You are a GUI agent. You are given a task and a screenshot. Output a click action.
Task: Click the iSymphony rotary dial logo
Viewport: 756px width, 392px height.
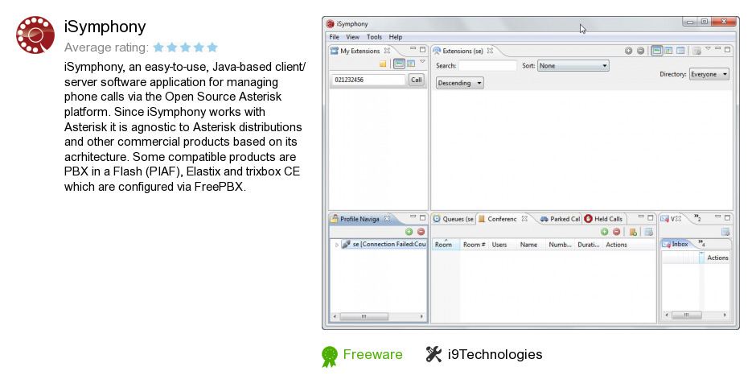[x=35, y=35]
